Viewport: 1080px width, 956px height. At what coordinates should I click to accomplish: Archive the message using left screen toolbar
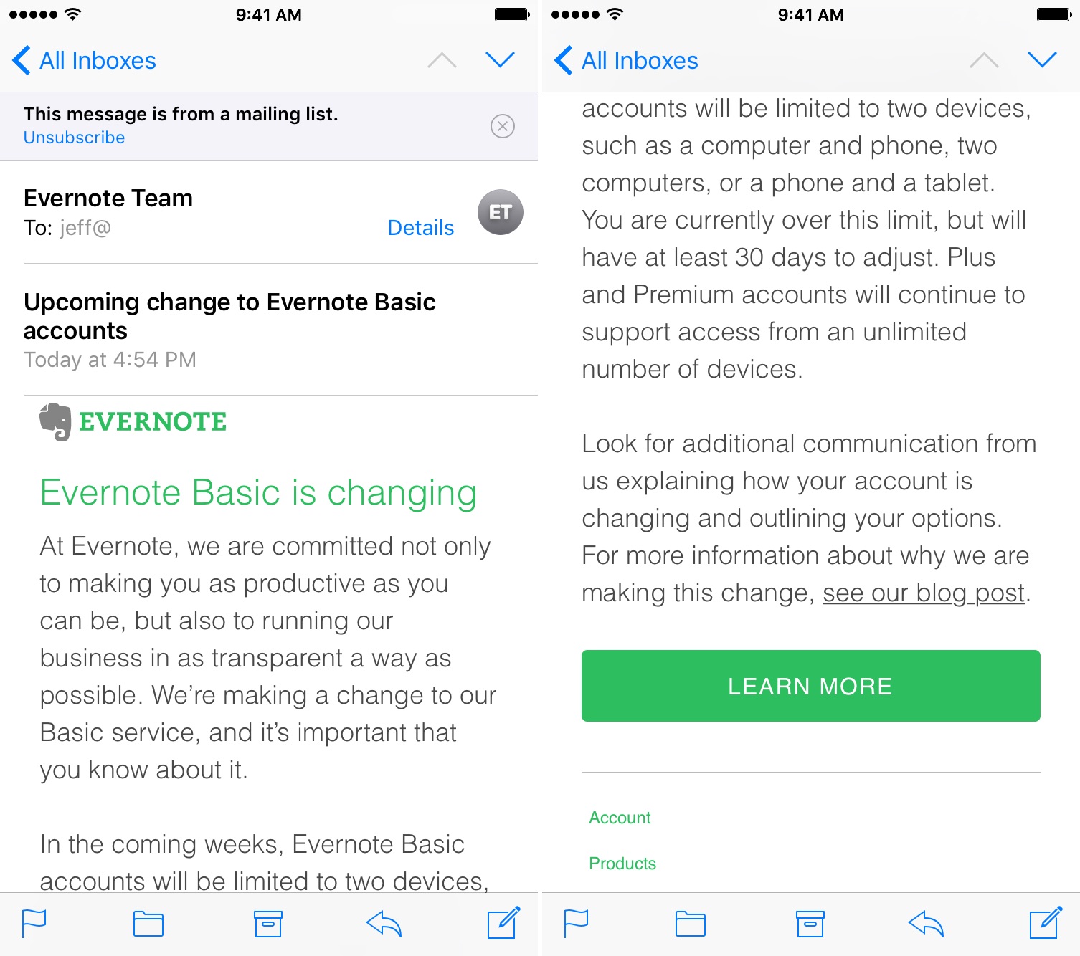[x=268, y=924]
